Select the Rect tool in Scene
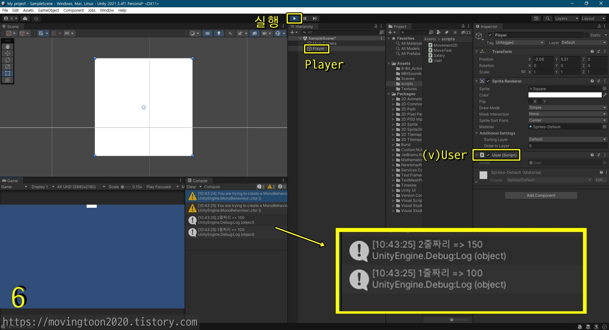 pos(8,73)
